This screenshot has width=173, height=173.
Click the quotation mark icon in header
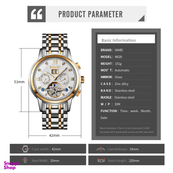click(37, 14)
